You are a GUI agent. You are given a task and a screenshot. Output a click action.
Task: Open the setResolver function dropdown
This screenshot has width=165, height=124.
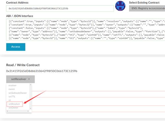coord(20,79)
